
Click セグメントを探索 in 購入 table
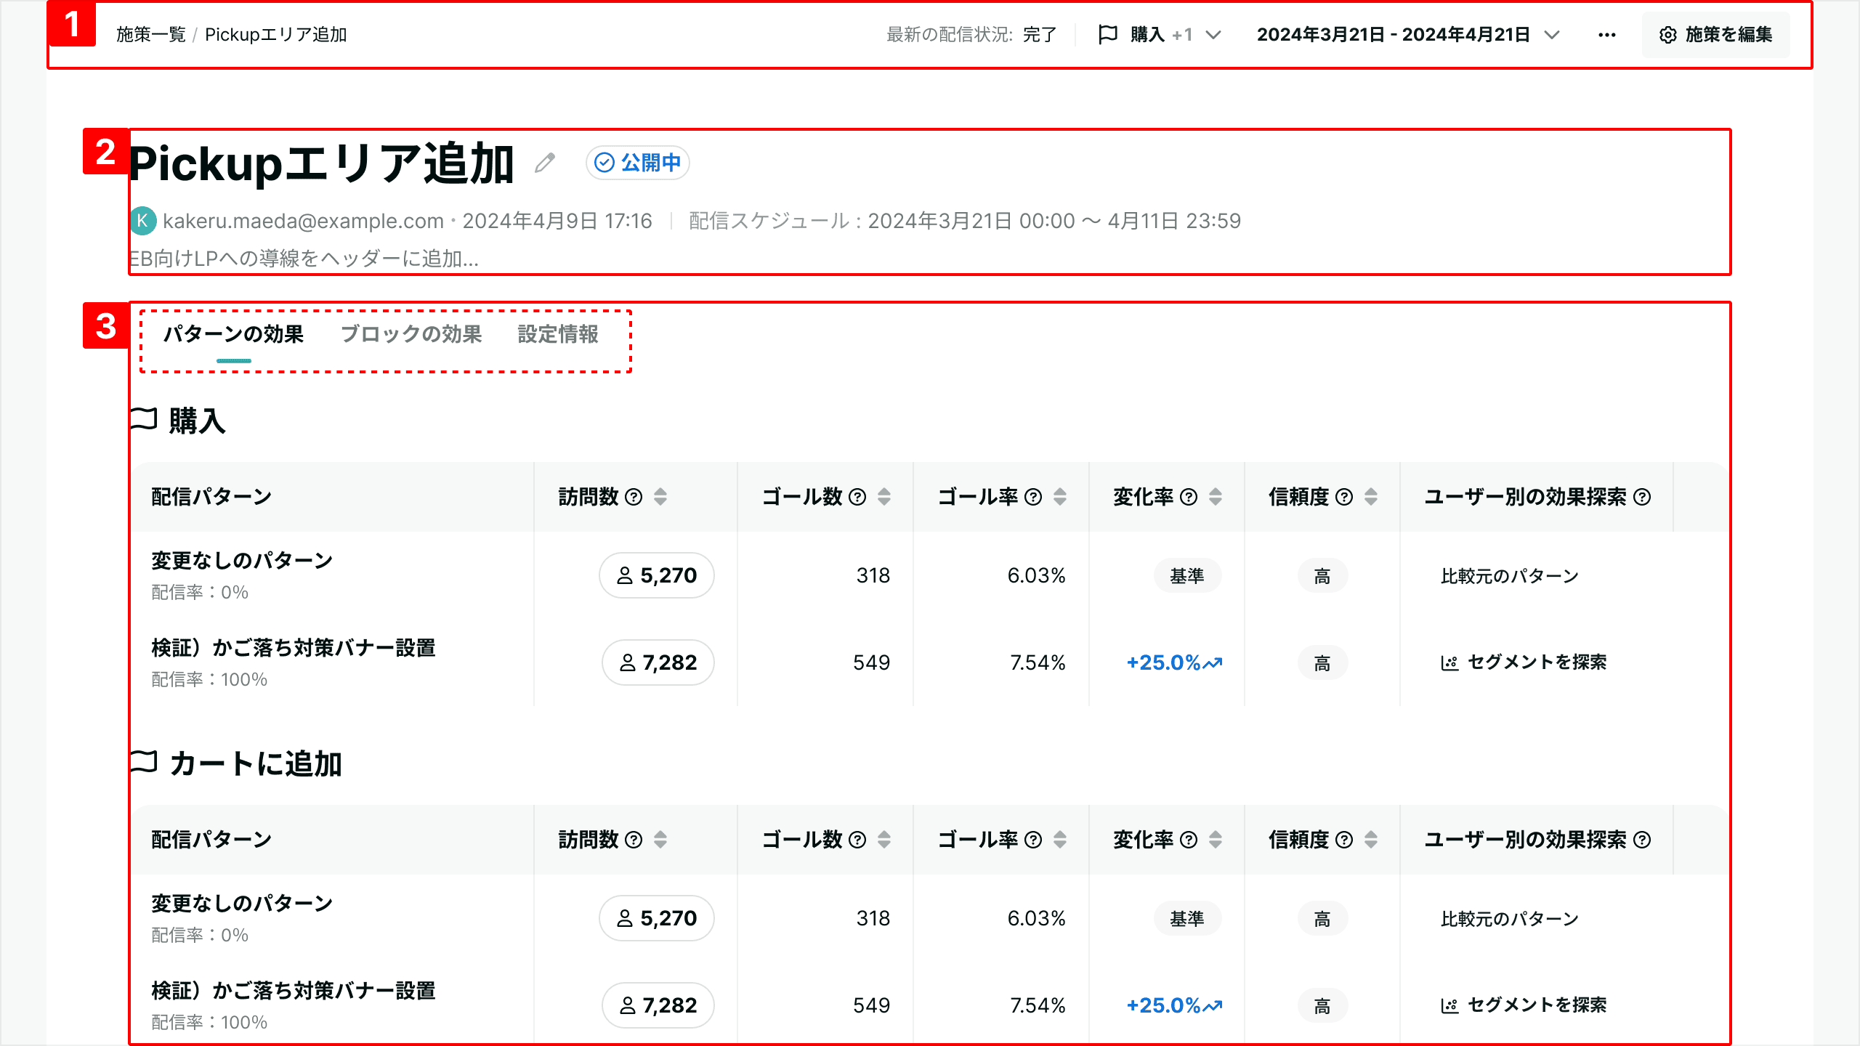point(1524,662)
